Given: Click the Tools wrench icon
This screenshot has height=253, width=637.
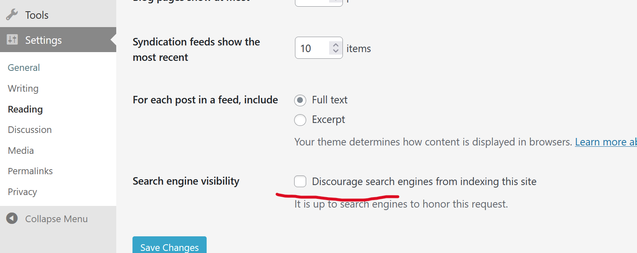Looking at the screenshot, I should coord(12,15).
